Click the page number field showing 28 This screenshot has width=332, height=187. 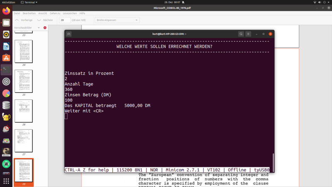tap(65, 20)
